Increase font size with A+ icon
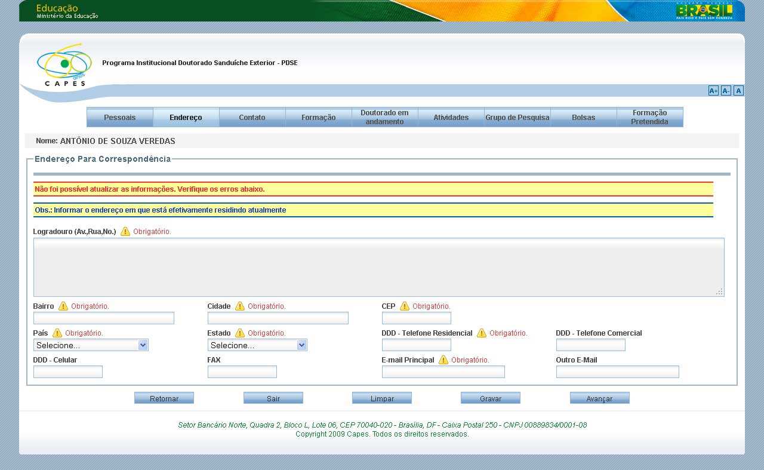Viewport: 764px width, 470px height. click(713, 91)
